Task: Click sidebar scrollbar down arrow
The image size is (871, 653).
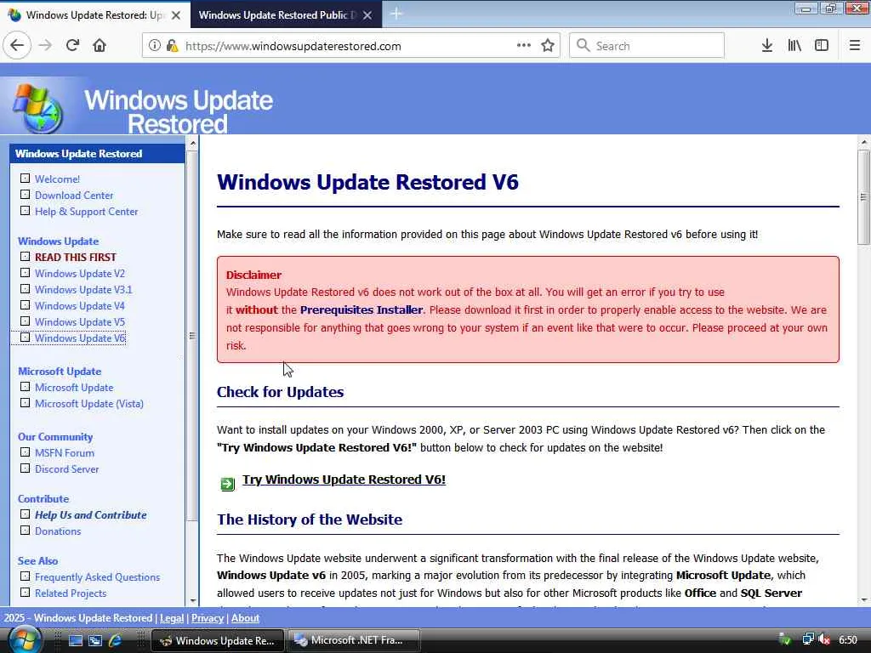Action: 193,600
